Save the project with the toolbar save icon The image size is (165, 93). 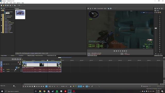point(6,5)
